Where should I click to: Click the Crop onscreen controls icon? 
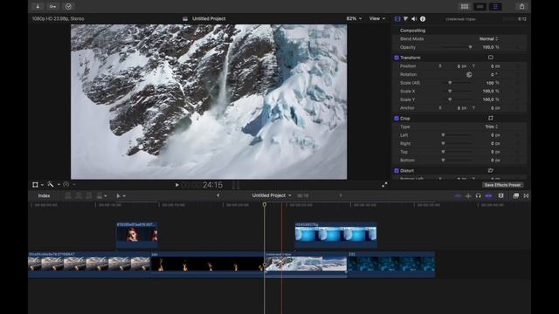(491, 118)
